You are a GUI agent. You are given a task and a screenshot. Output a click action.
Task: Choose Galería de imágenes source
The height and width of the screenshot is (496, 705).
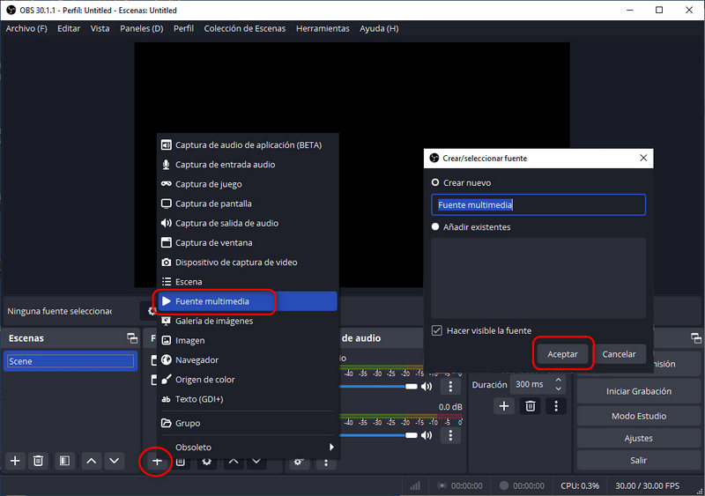(248, 321)
